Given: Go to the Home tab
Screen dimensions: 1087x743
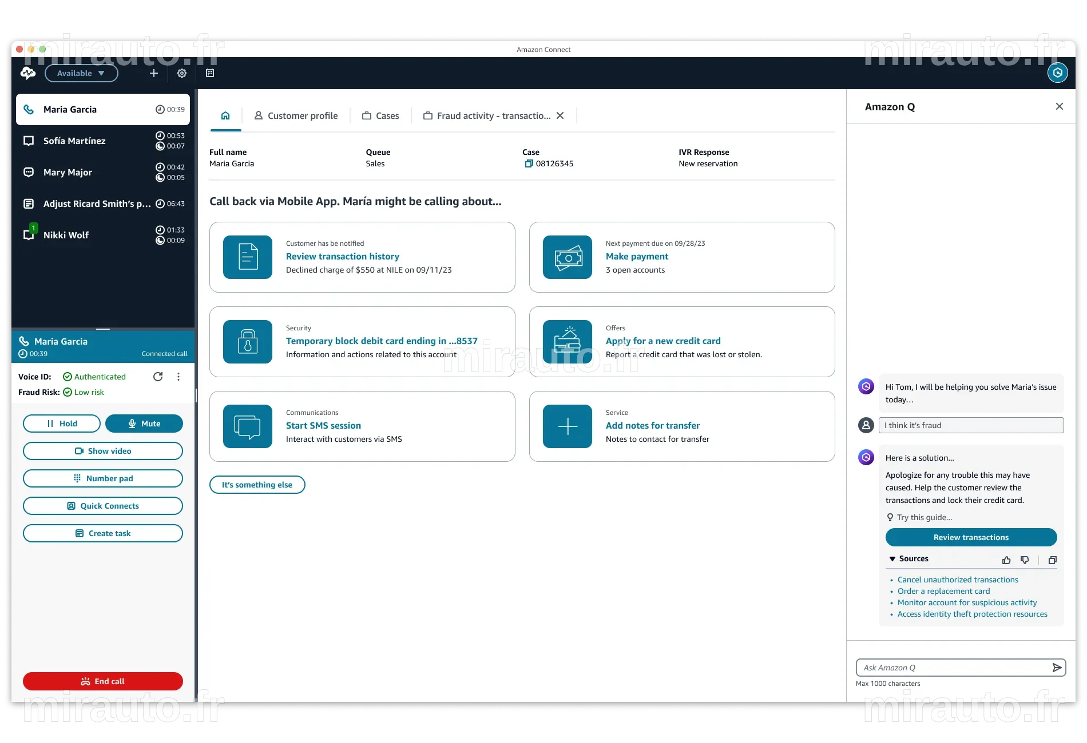Looking at the screenshot, I should (225, 115).
